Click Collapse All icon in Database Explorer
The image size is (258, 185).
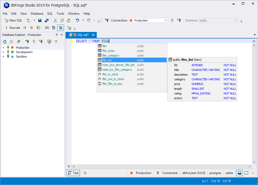point(19,42)
